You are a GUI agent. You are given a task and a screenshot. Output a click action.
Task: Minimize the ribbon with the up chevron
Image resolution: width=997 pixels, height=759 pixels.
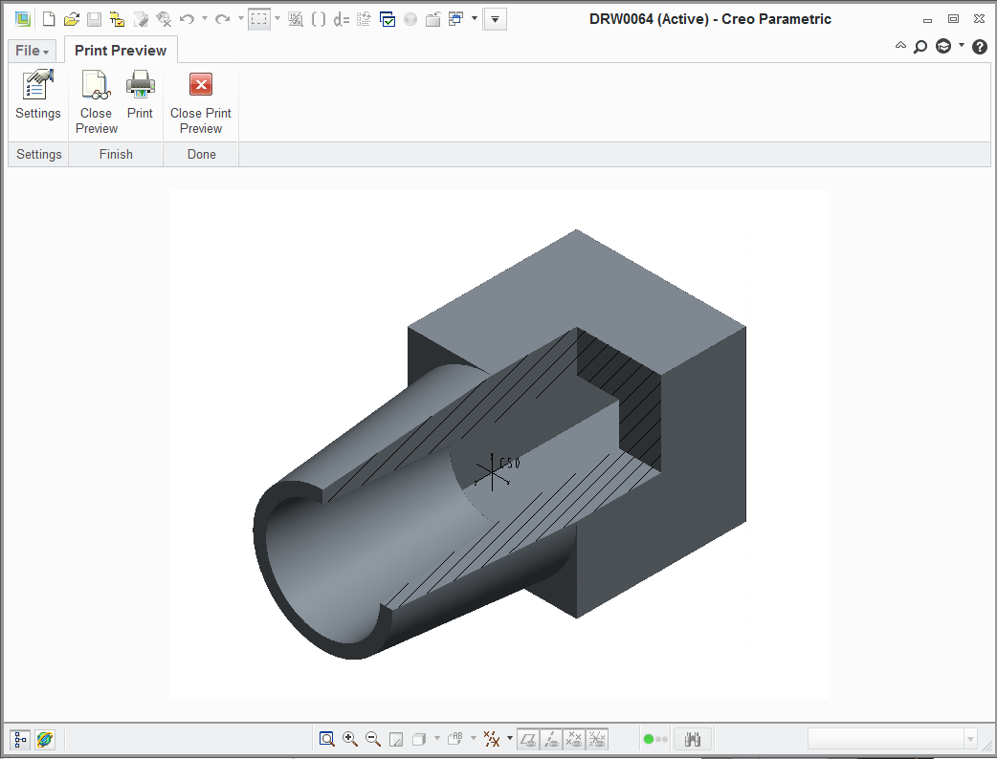click(x=900, y=46)
